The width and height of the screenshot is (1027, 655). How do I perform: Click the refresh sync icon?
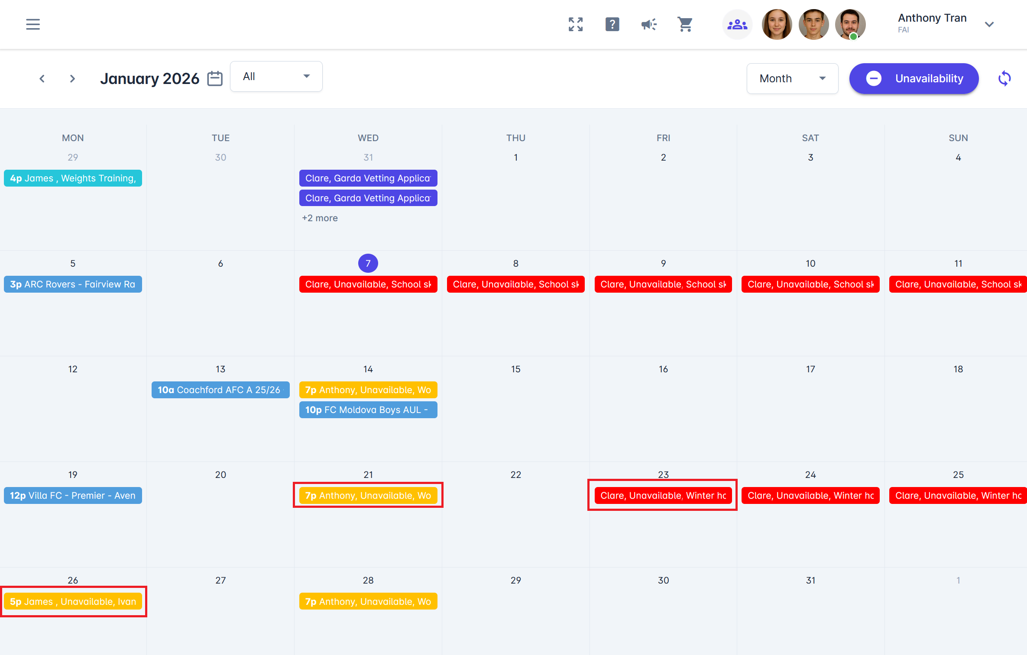[x=1004, y=78]
